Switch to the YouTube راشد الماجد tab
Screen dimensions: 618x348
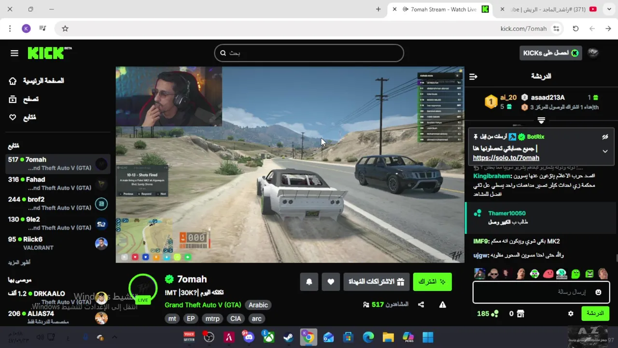549,9
